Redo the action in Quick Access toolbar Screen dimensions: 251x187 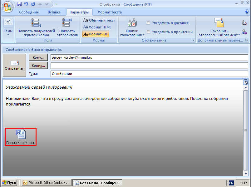click(33, 4)
